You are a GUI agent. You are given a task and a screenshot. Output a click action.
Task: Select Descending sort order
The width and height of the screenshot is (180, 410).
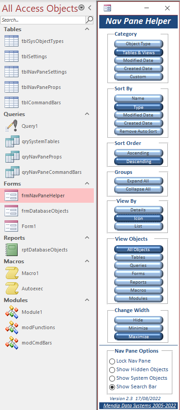tap(138, 161)
